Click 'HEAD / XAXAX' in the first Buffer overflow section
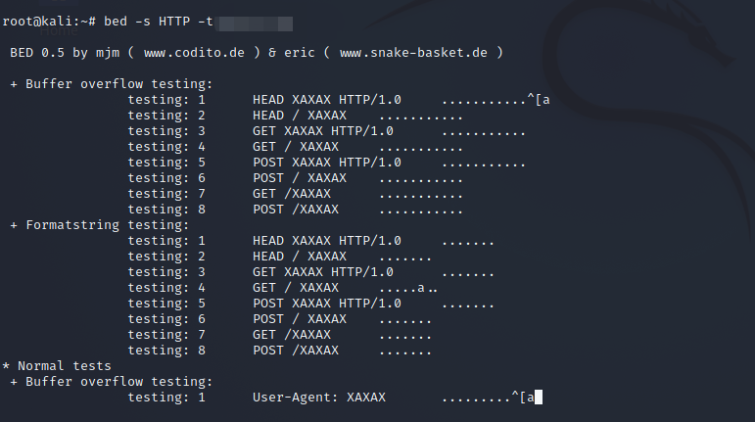Image resolution: width=755 pixels, height=422 pixels. tap(299, 116)
